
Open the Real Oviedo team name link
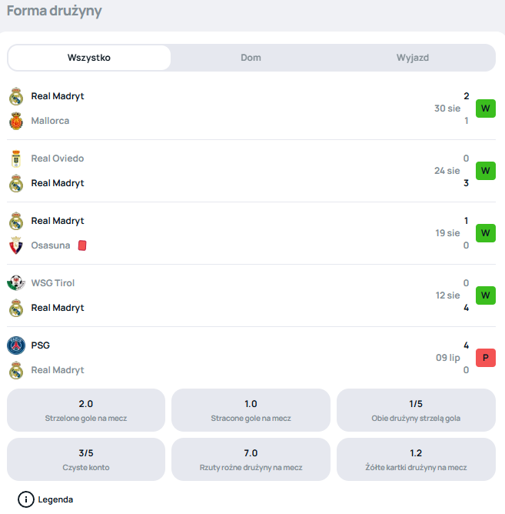pos(58,159)
